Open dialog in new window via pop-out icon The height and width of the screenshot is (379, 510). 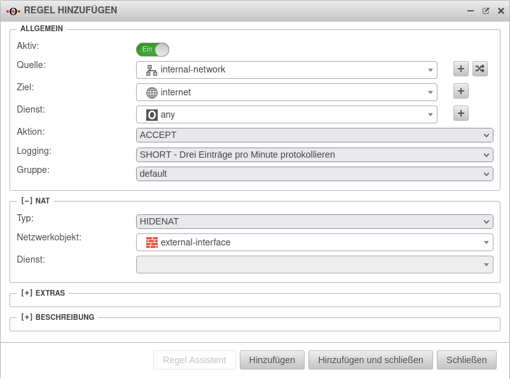pos(485,10)
